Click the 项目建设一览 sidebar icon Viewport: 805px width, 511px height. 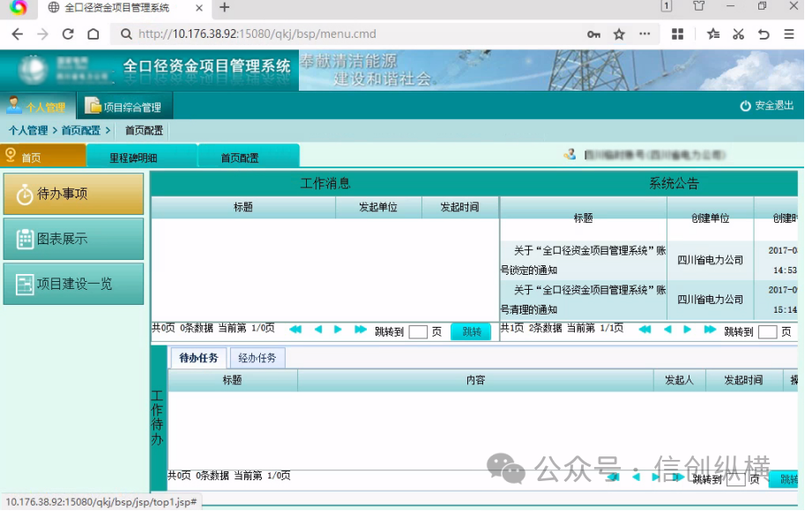26,283
